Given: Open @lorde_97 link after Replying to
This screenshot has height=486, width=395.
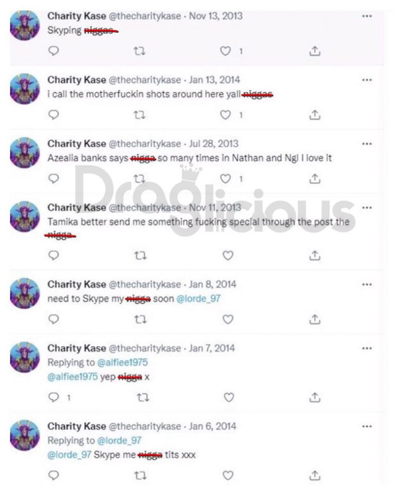Looking at the screenshot, I should click(x=119, y=441).
